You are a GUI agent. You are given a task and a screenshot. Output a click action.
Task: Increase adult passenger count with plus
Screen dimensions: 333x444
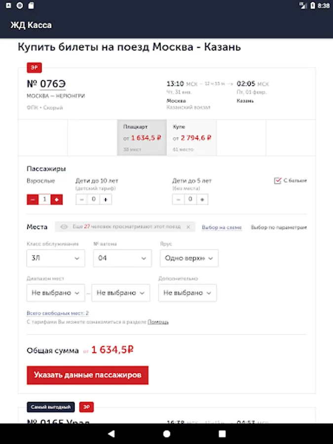(x=57, y=199)
